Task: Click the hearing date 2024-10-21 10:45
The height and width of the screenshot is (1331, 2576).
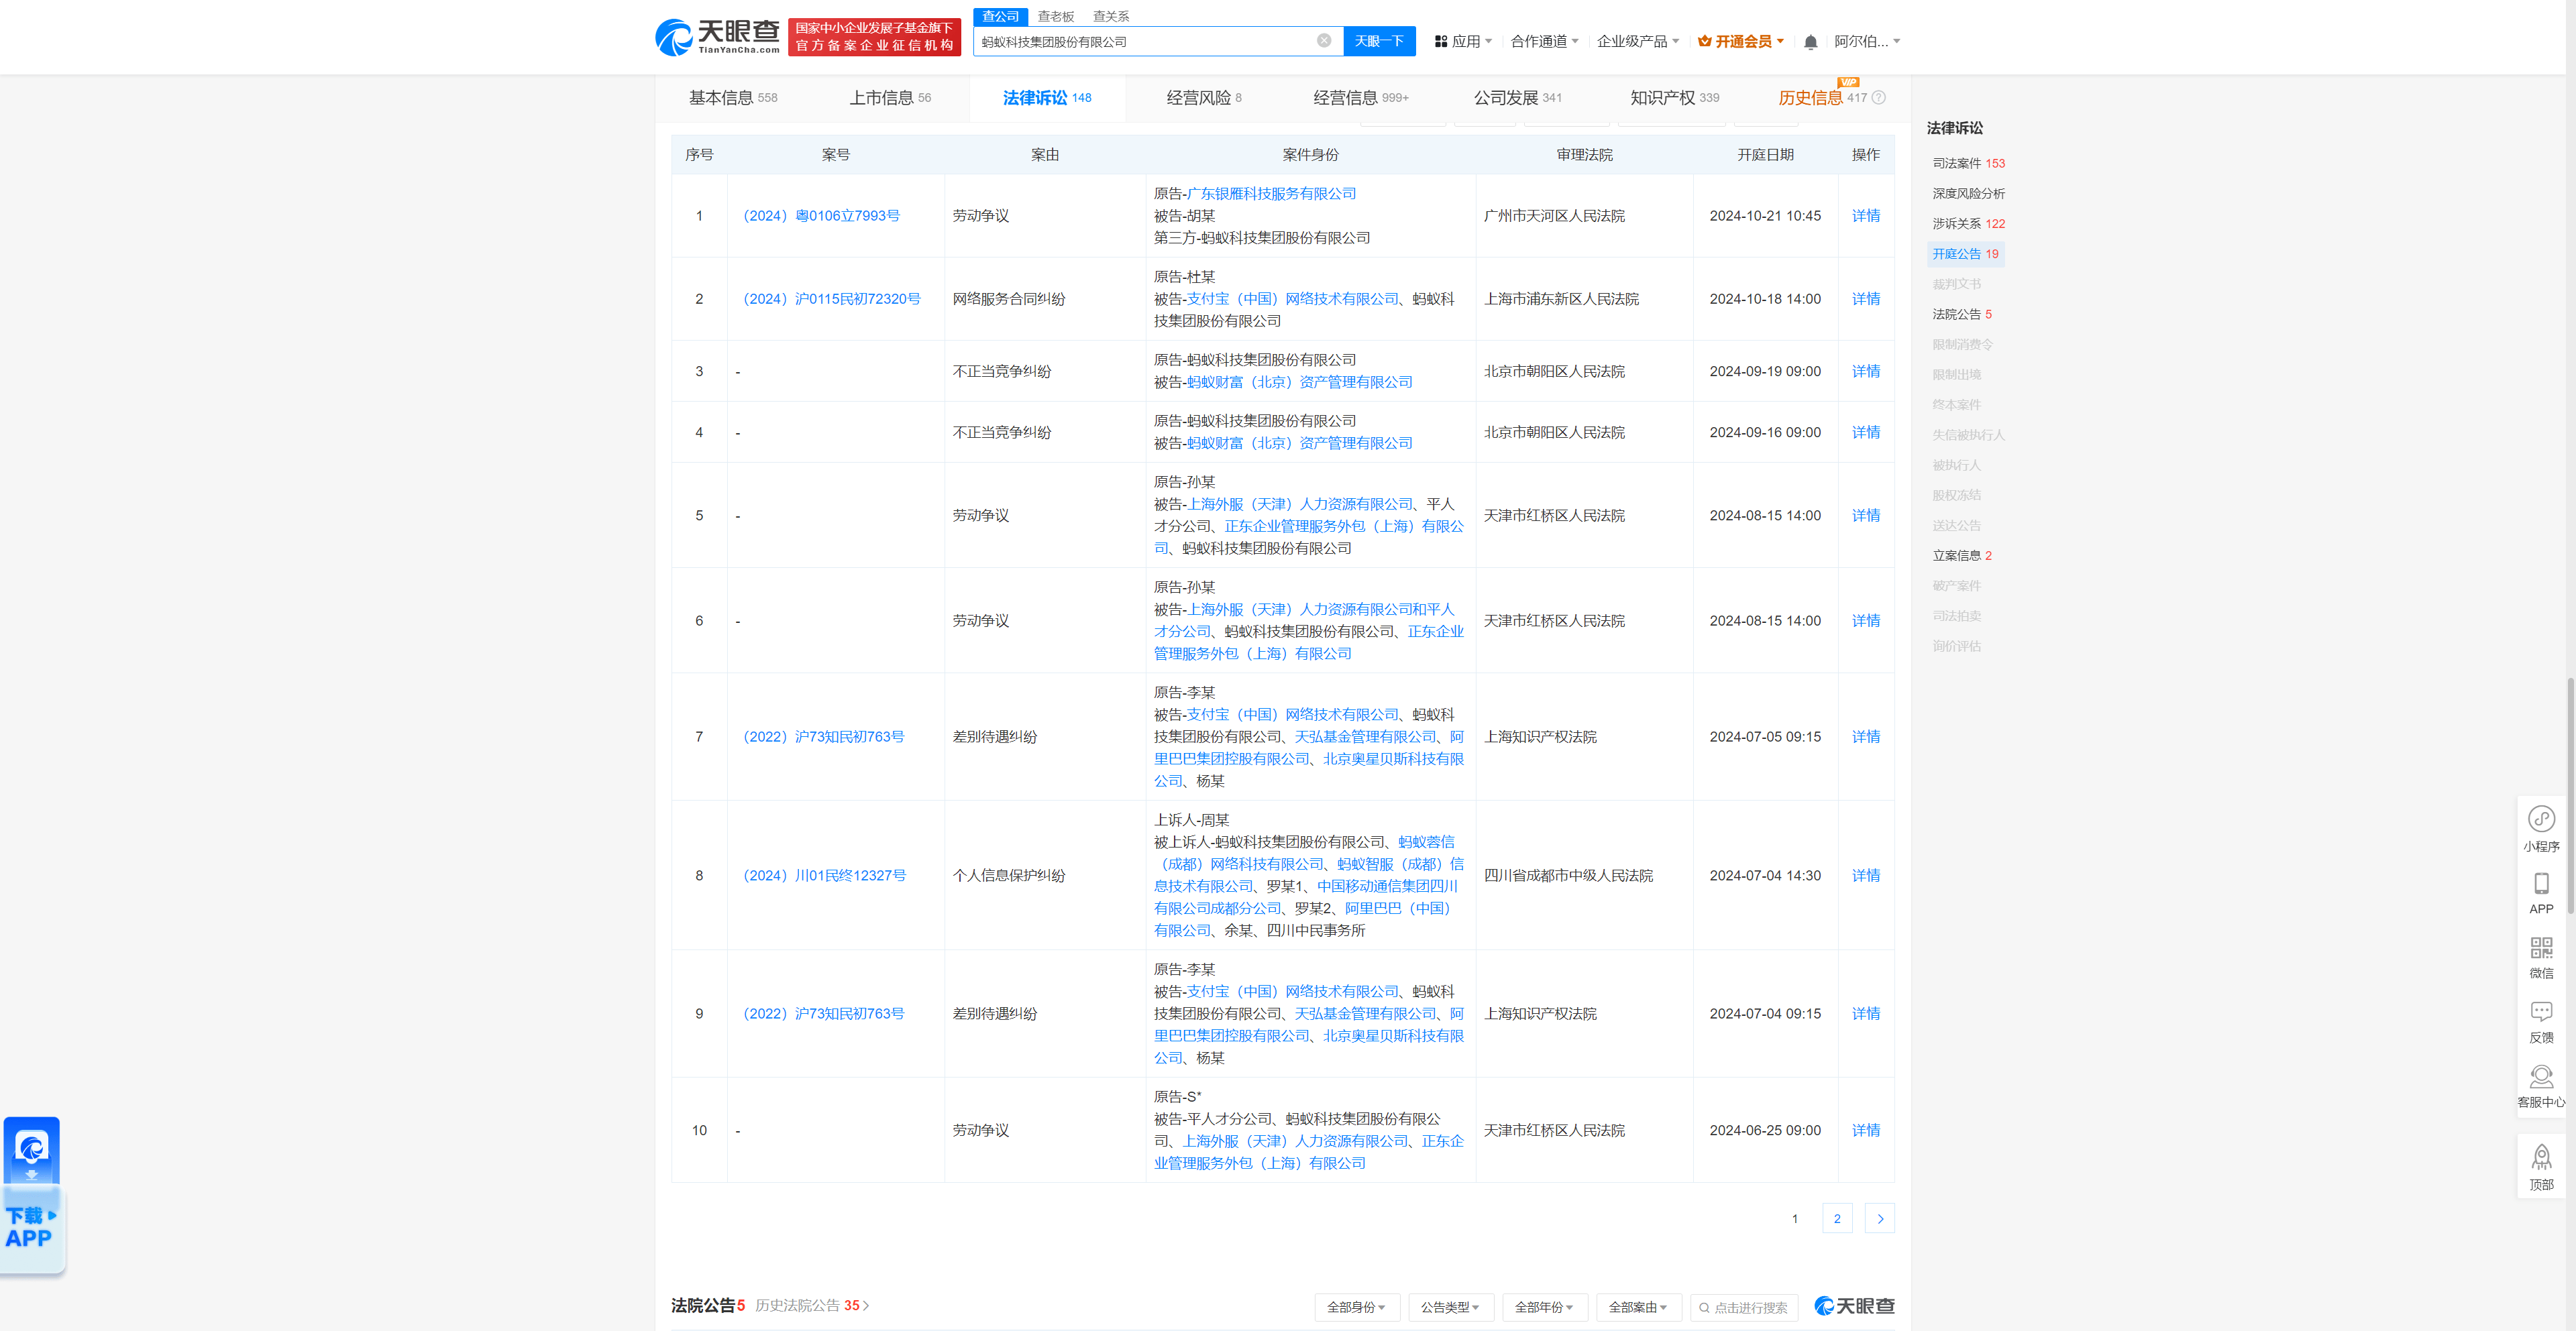Action: pyautogui.click(x=1765, y=215)
